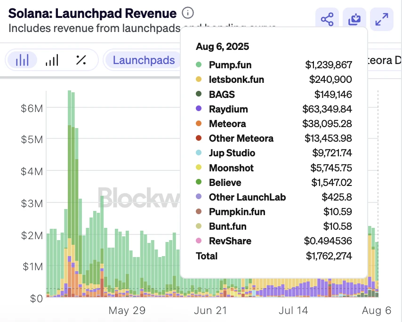Click the Aug 6 x-axis label
Screen dimensions: 402x322
point(376,311)
